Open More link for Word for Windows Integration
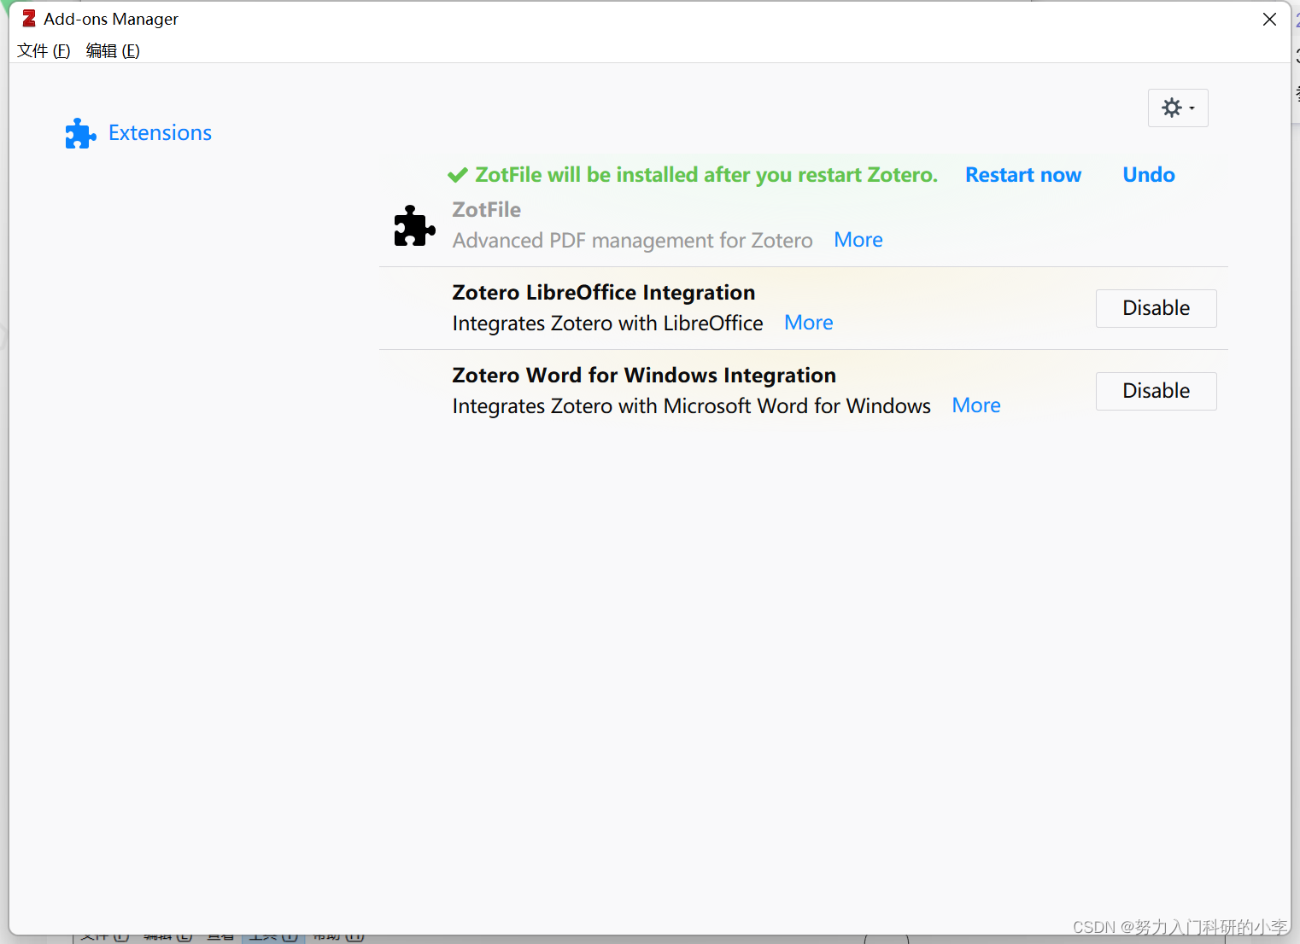 [976, 405]
